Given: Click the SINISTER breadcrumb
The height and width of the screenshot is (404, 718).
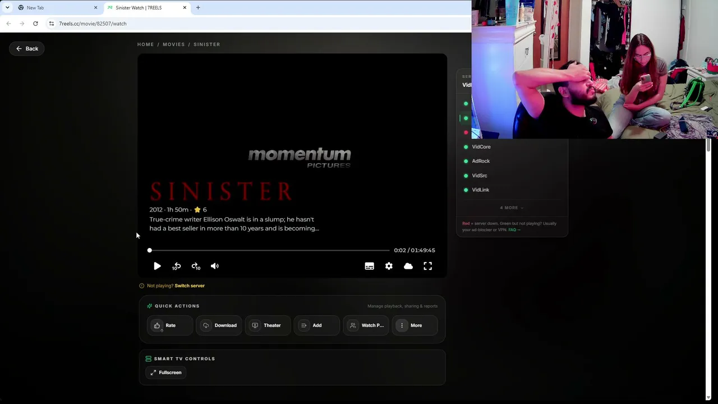Looking at the screenshot, I should pyautogui.click(x=206, y=44).
